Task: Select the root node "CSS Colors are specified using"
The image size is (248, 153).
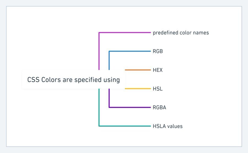Action: point(74,79)
